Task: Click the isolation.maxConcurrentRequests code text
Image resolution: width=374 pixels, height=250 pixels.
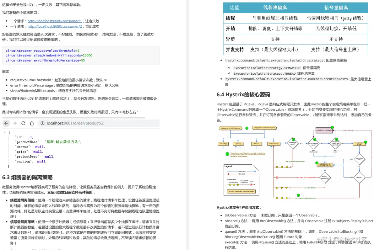Action: point(286,79)
